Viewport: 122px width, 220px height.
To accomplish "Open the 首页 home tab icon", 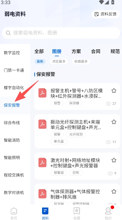I will pos(14,211).
